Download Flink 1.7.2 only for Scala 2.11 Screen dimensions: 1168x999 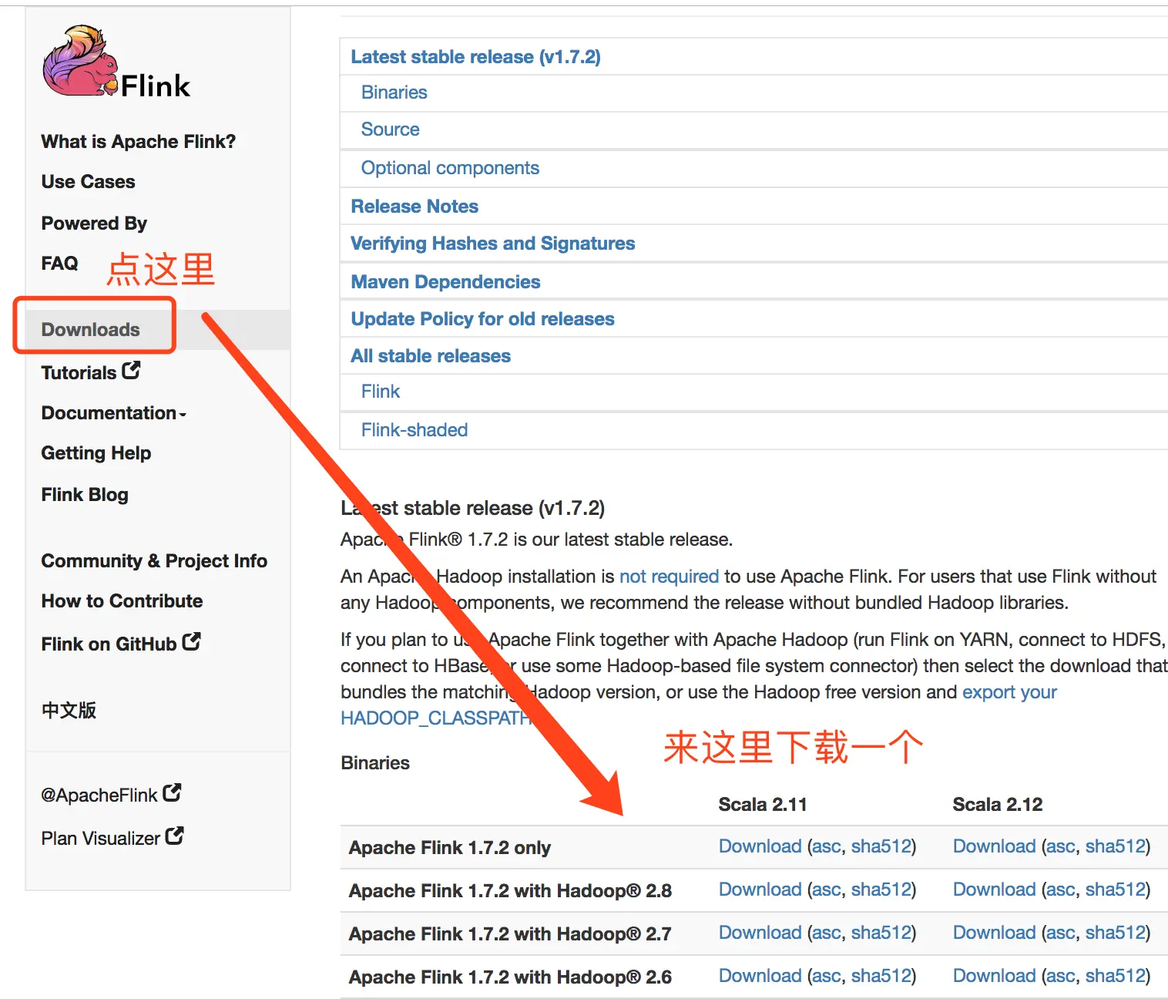click(760, 846)
